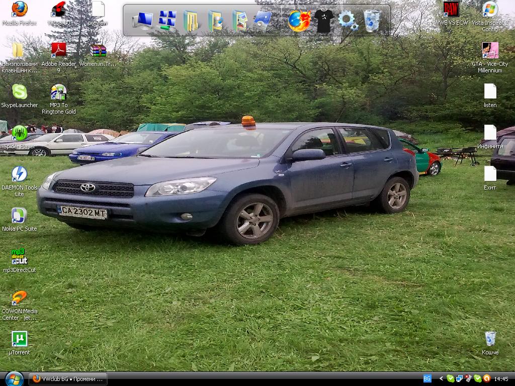Viewport: 515px width, 386px height.
Task: Click the system clock showing 14:45
Action: [501, 379]
